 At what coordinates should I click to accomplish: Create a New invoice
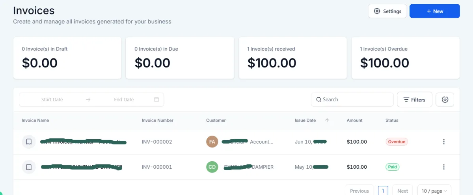pyautogui.click(x=434, y=11)
